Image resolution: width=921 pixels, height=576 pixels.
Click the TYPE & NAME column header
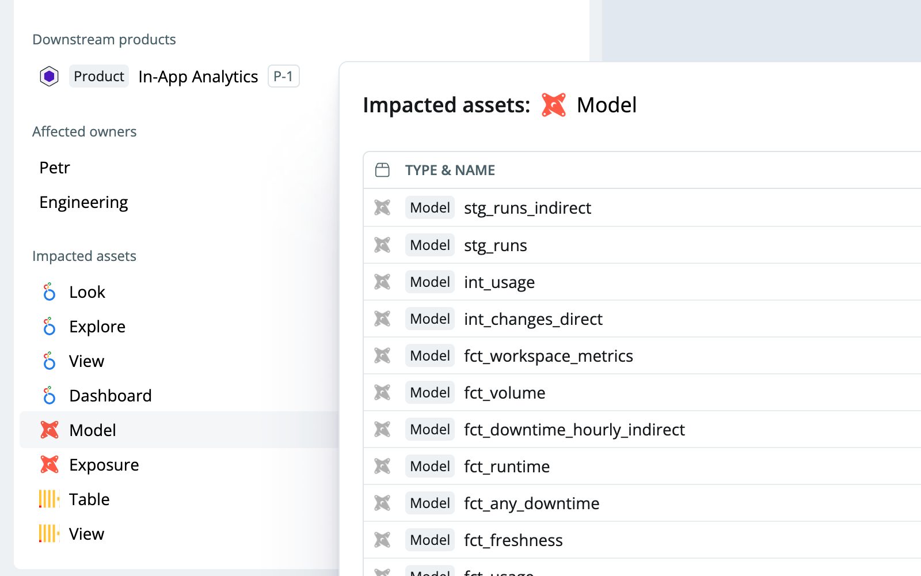tap(450, 170)
